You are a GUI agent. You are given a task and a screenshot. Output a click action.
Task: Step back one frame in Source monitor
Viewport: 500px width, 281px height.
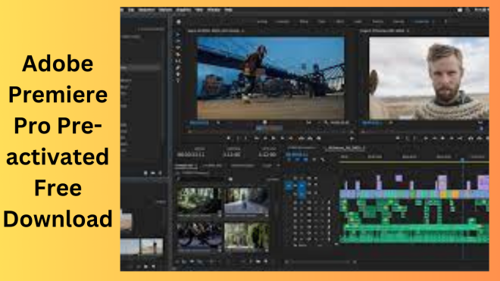pos(265,139)
